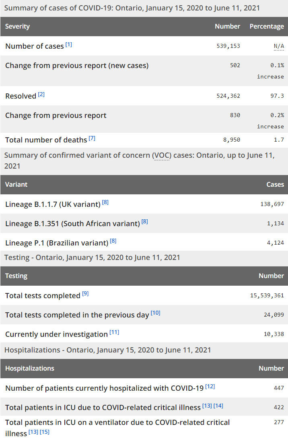This screenshot has width=288, height=439.
Task: Click footnote 13 on the total ICU patients row
Action: (207, 406)
